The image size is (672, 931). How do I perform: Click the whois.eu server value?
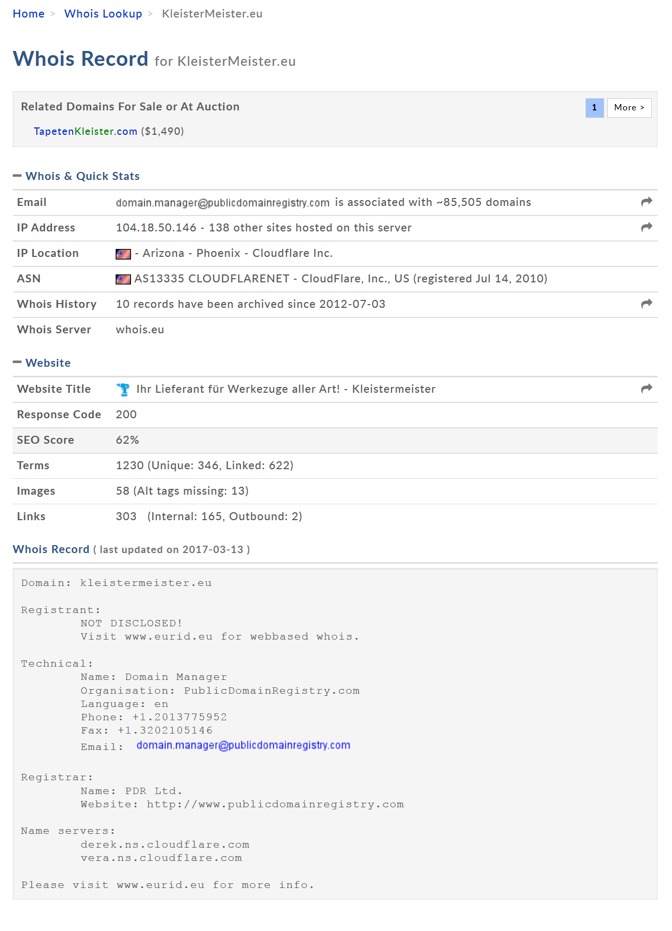[140, 330]
